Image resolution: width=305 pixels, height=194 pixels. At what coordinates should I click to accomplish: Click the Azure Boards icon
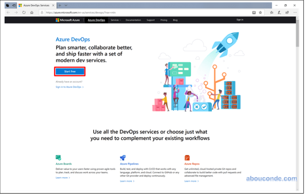pos(59,158)
